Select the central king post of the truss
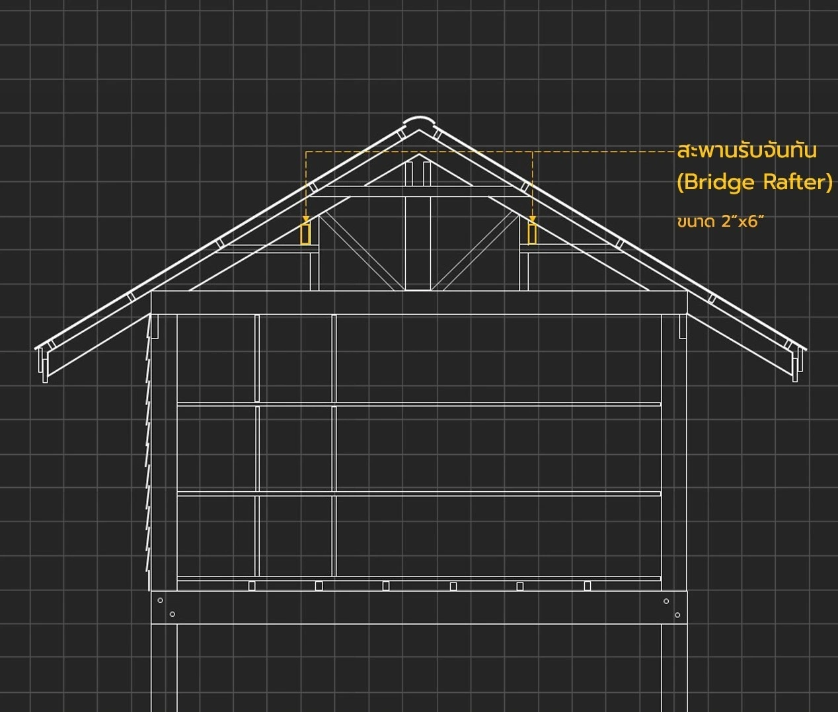 418,245
